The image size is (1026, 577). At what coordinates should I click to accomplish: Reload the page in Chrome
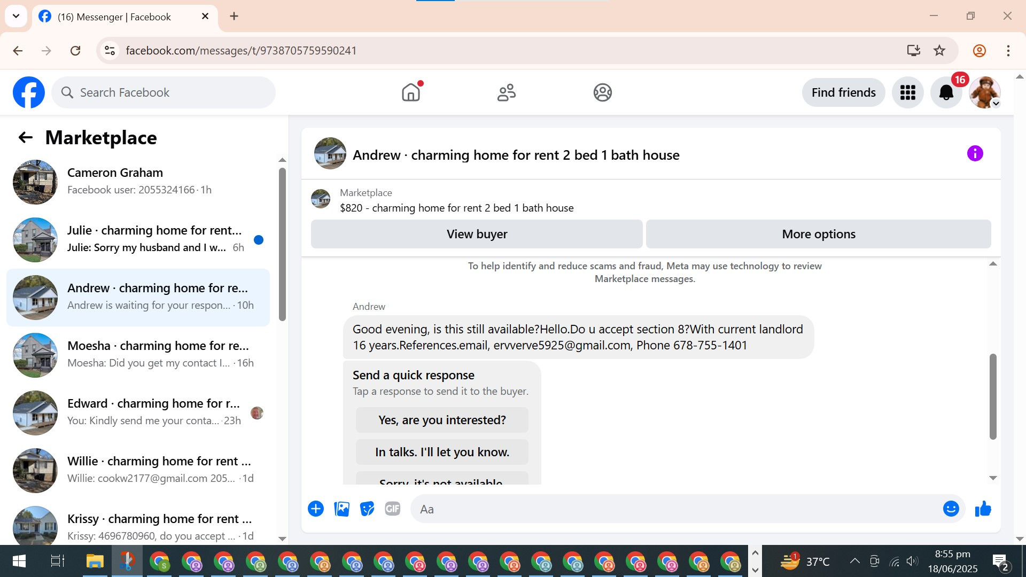pyautogui.click(x=75, y=51)
